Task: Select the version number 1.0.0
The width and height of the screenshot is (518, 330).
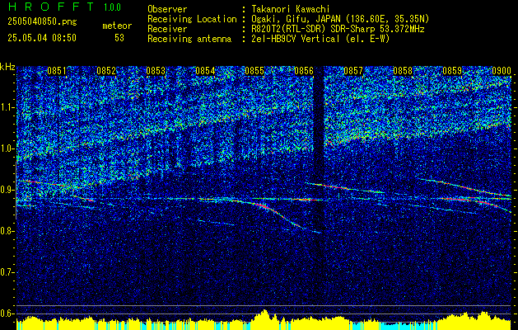Action: click(112, 7)
